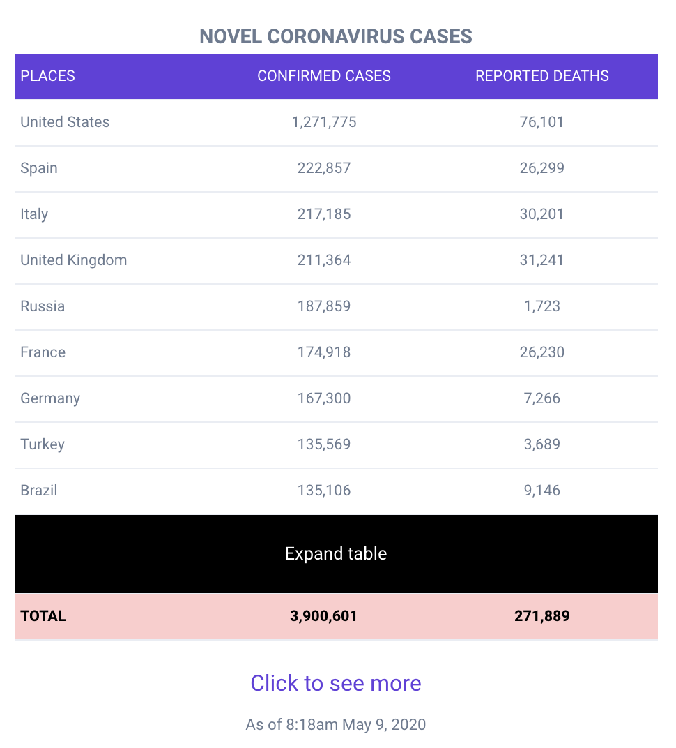
Task: Select Turkey in the table
Action: (x=43, y=444)
